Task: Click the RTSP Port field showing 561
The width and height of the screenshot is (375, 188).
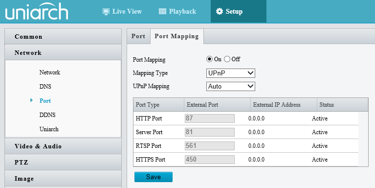Action: (210, 145)
